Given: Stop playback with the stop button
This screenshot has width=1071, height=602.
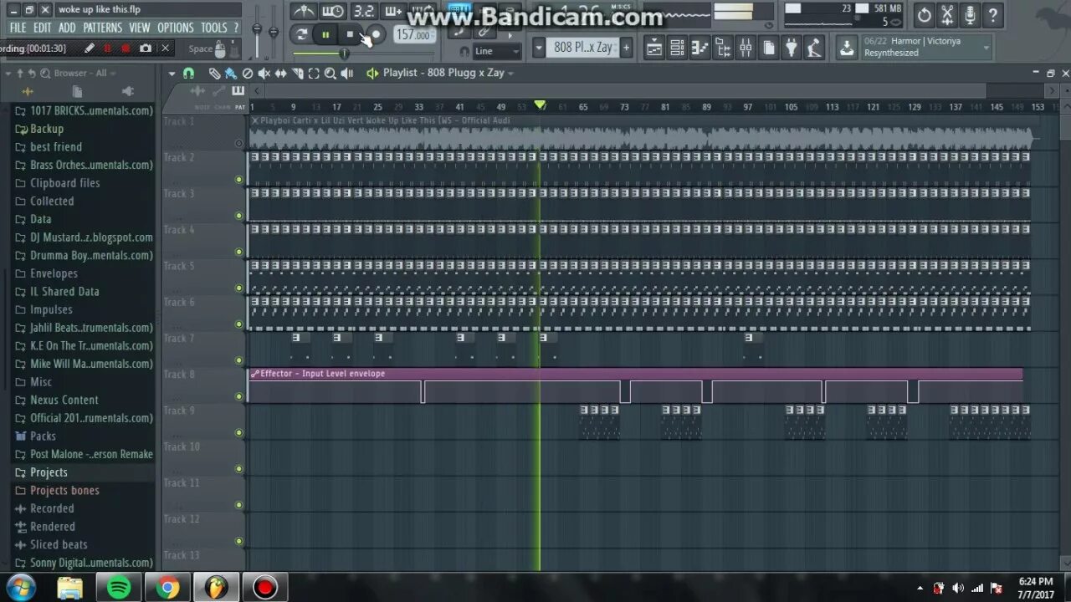Looking at the screenshot, I should coord(351,34).
